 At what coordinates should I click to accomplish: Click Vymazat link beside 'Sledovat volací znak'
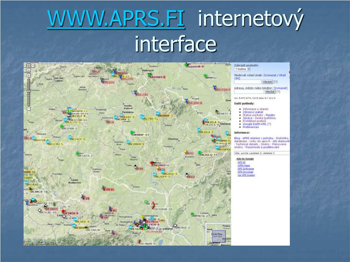[271, 75]
